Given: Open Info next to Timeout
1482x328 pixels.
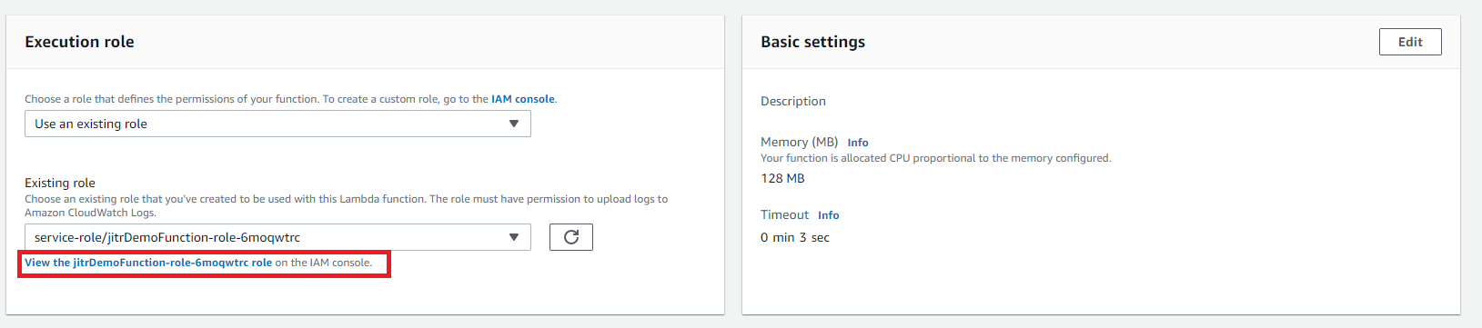Looking at the screenshot, I should (828, 215).
